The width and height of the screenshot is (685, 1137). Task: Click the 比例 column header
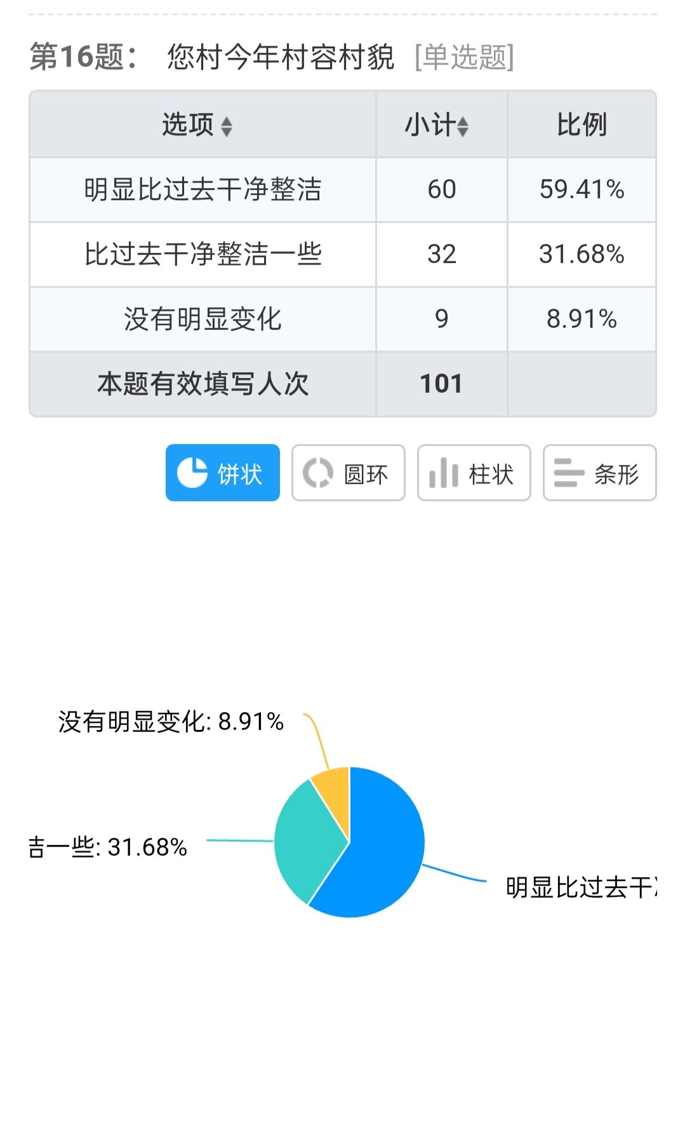pos(582,124)
